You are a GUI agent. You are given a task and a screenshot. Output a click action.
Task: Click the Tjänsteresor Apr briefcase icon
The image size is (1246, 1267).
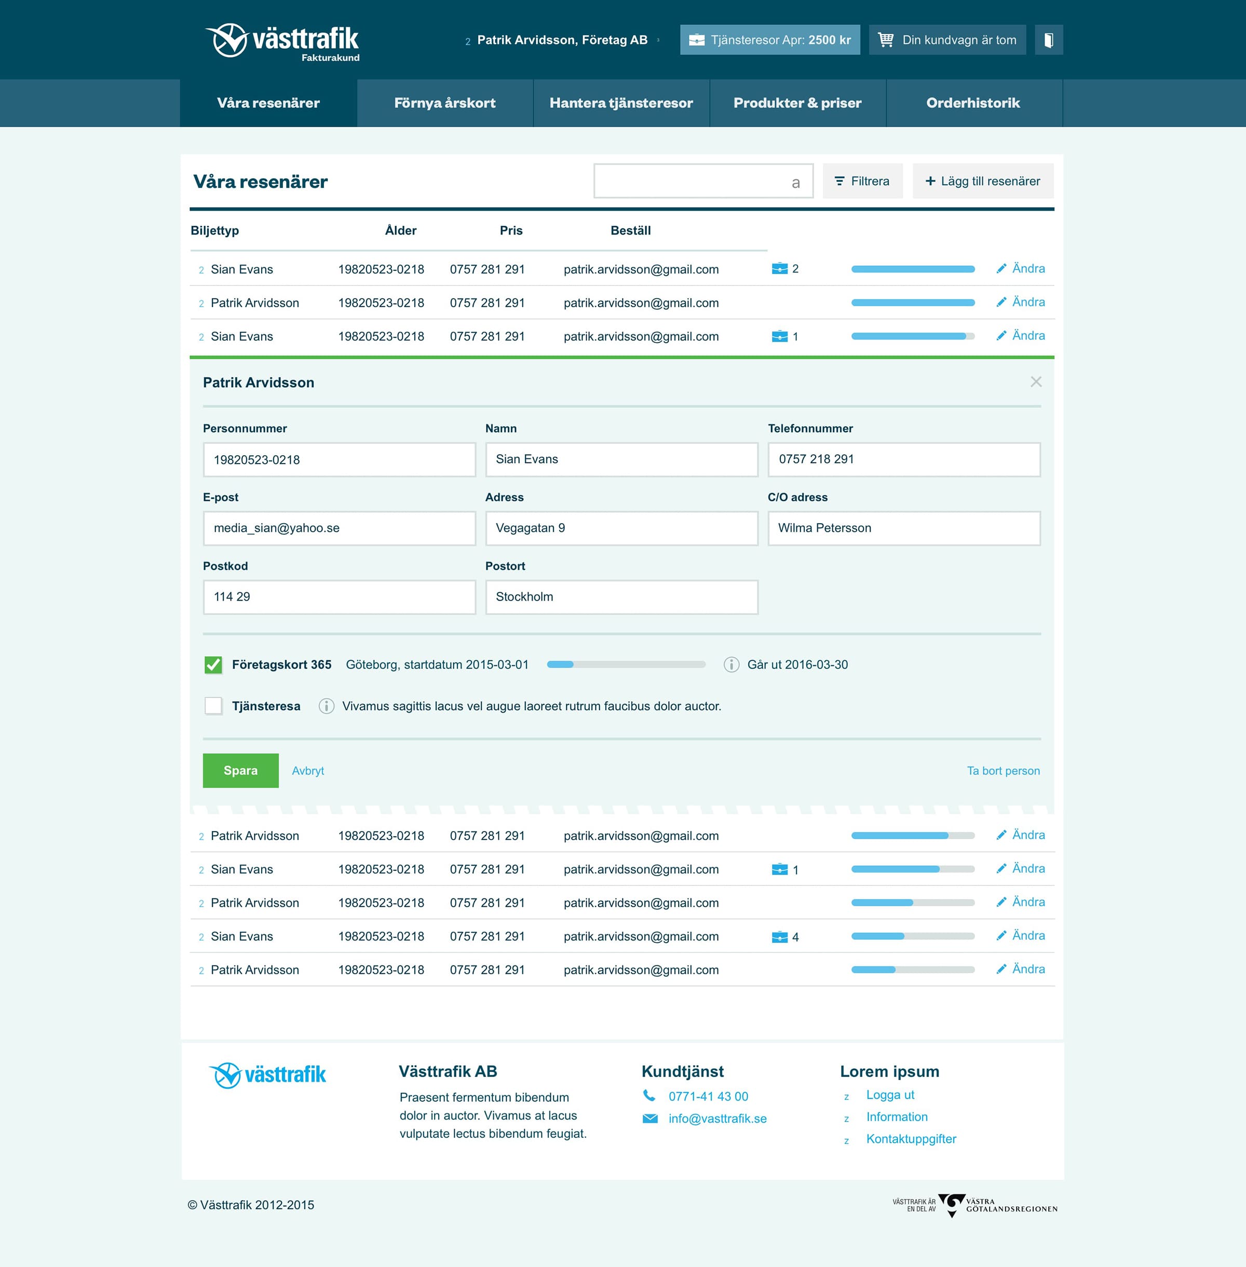(697, 39)
